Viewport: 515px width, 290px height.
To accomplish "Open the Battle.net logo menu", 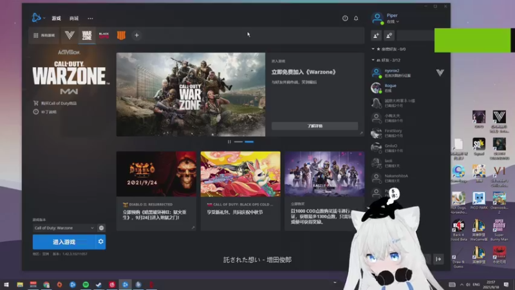I will click(37, 18).
